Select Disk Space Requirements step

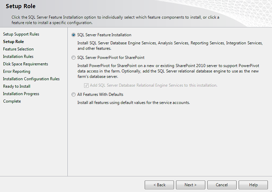pyautogui.click(x=25, y=64)
